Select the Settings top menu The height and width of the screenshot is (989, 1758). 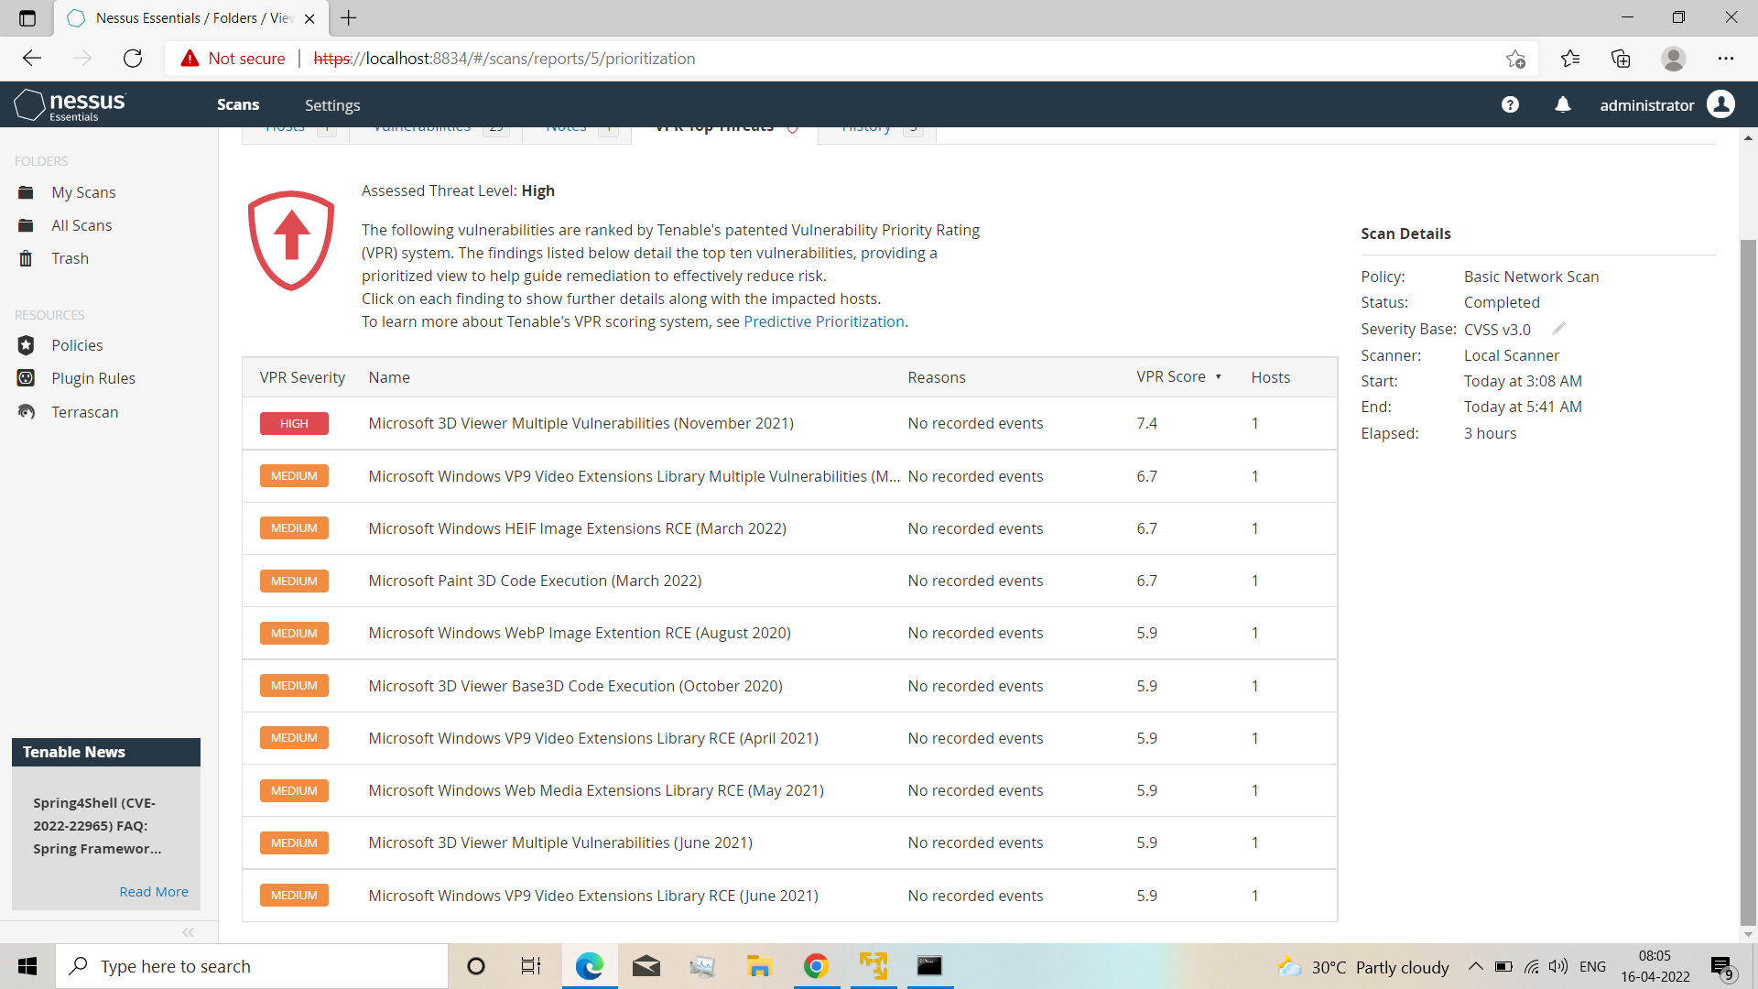pos(332,105)
